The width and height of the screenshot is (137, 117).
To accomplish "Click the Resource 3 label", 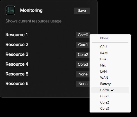I will click(x=17, y=54).
